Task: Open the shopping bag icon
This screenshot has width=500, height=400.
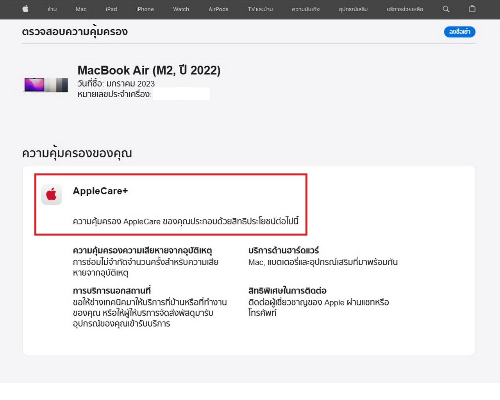Action: [472, 9]
